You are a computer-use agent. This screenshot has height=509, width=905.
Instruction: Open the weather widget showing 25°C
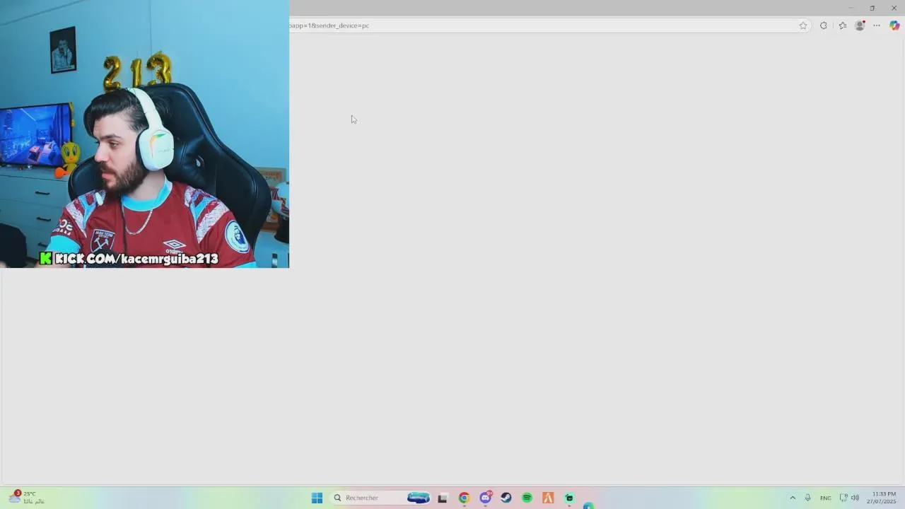(x=27, y=497)
